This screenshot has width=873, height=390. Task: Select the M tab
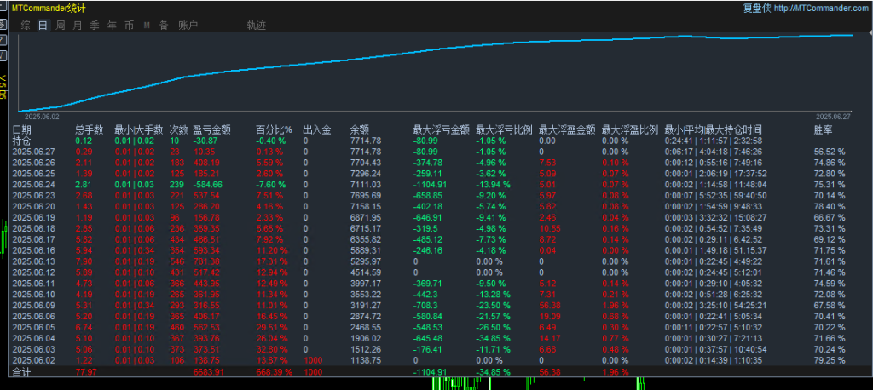[x=147, y=26]
